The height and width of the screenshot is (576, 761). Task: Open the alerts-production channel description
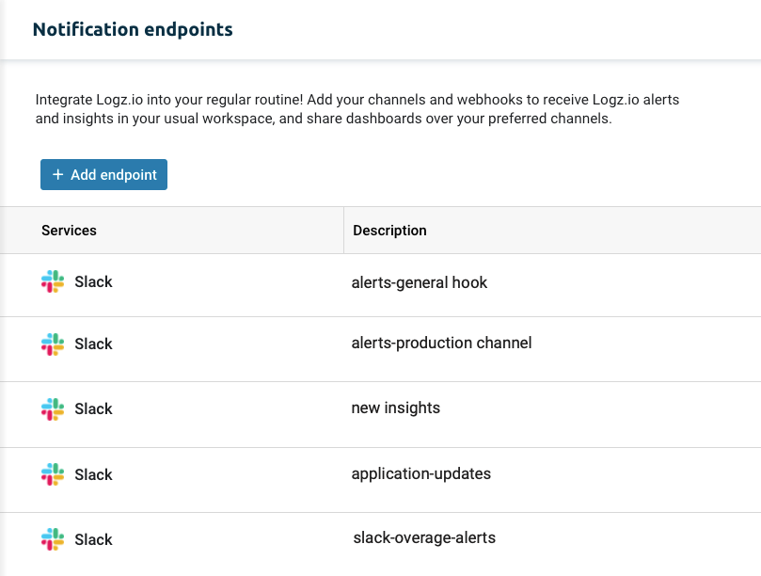coord(442,343)
